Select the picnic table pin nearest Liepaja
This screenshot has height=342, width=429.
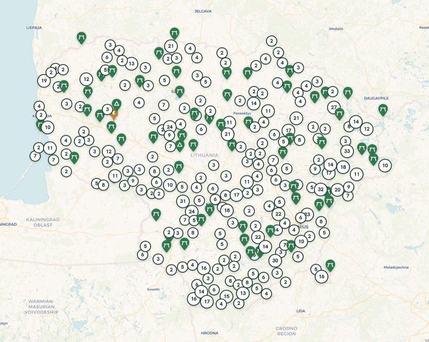(82, 37)
